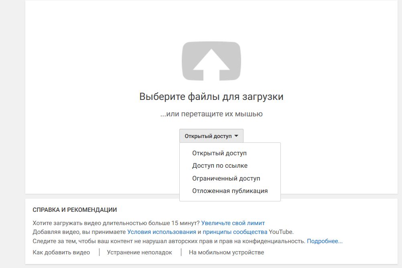
Task: Click На мобильном устройстве link
Action: (x=226, y=252)
